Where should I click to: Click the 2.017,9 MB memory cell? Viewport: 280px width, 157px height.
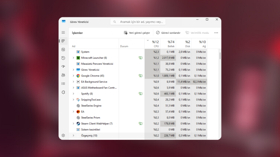(168, 58)
